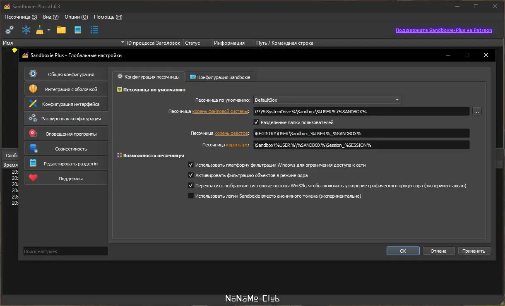Open Оповещения программы settings section

click(x=66, y=134)
